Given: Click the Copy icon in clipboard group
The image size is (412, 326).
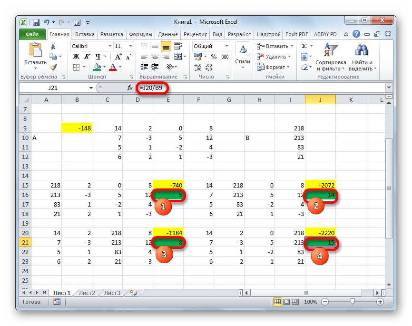Looking at the screenshot, I should tap(53, 56).
